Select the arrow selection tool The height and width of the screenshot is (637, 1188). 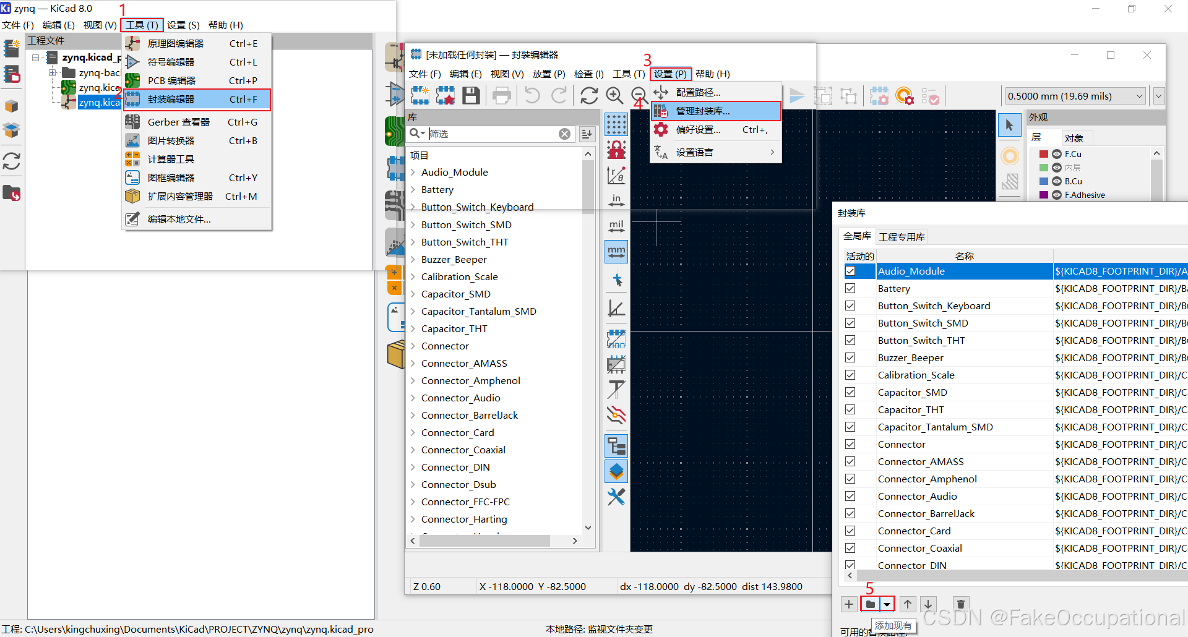1009,126
